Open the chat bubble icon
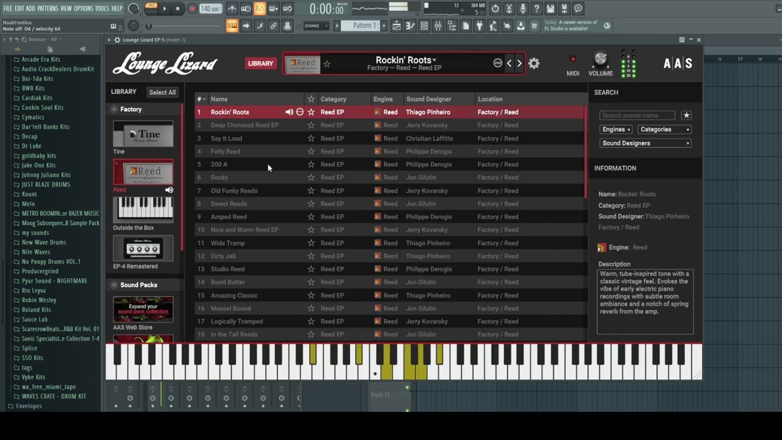This screenshot has height=440, width=782. pos(578,9)
